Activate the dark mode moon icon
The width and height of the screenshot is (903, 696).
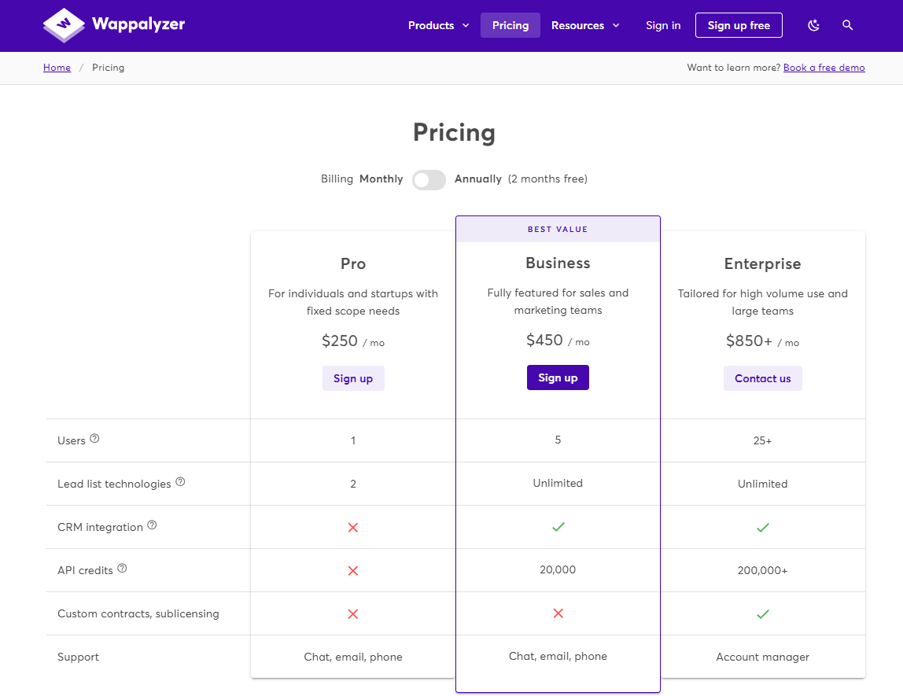[x=813, y=25]
